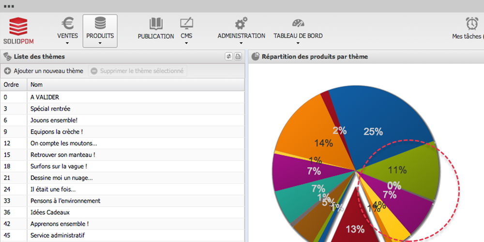Click the three dots in top bar
Image resolution: width=484 pixels, height=242 pixels.
click(9, 6)
